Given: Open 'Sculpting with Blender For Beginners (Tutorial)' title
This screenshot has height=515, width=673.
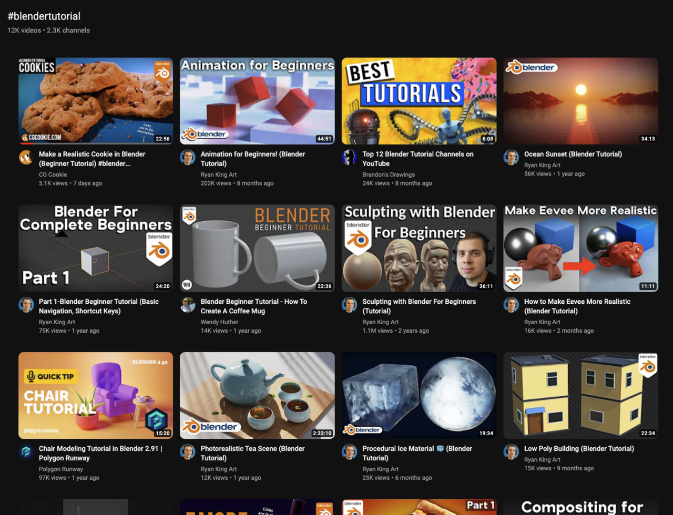Looking at the screenshot, I should click(419, 306).
